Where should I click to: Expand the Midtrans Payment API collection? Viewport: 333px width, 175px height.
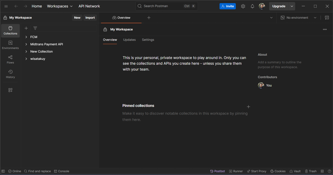click(x=26, y=44)
